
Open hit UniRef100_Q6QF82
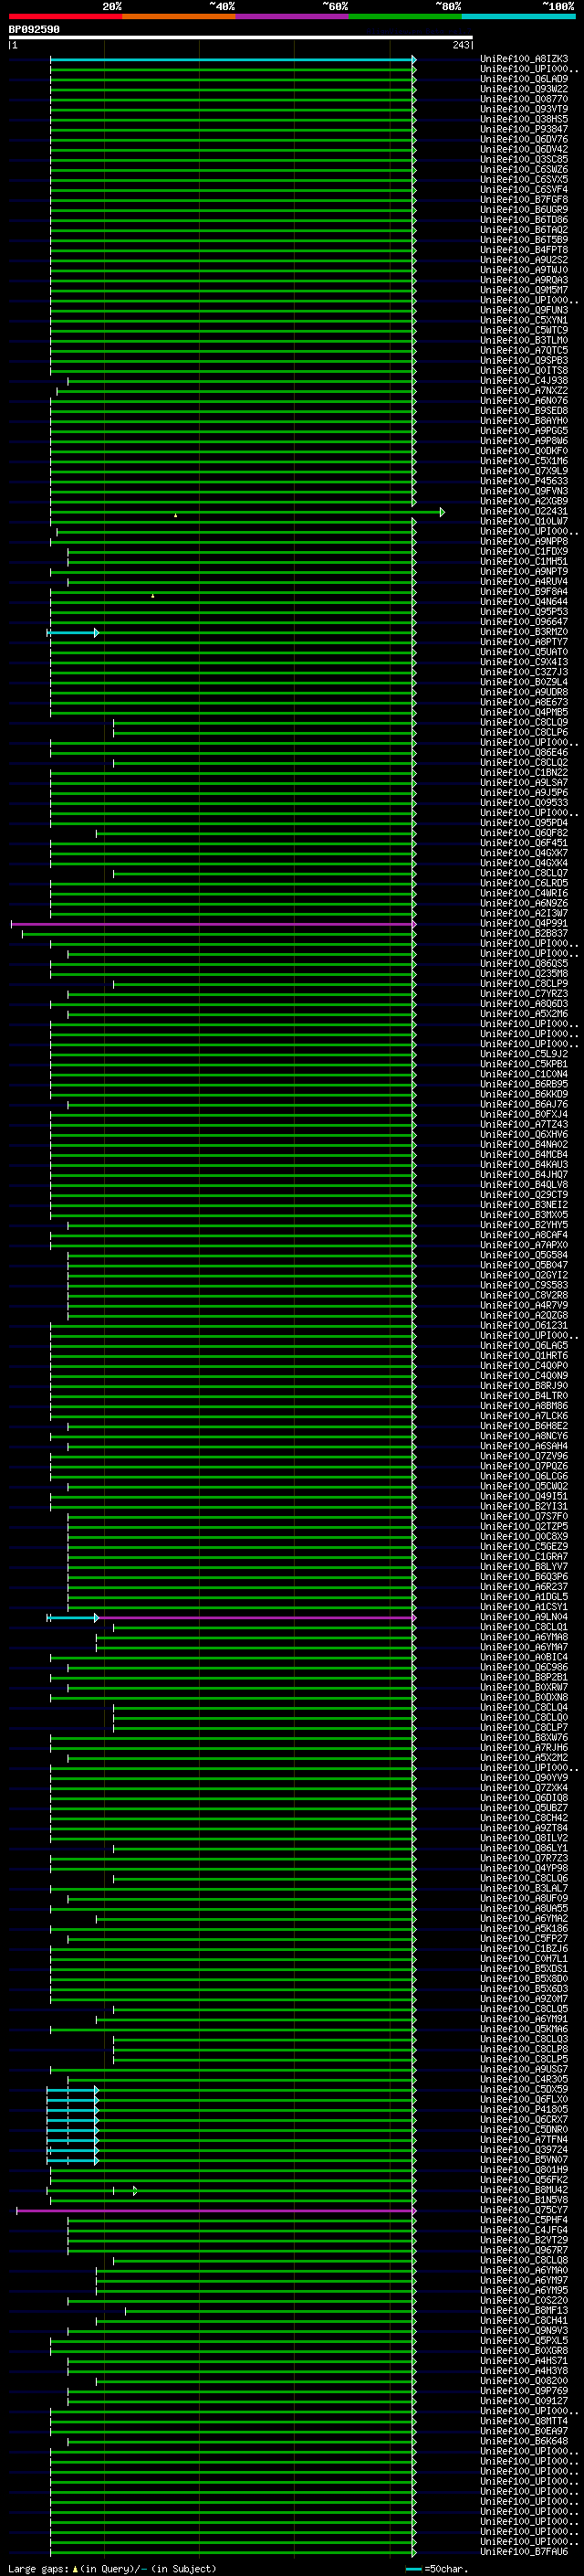[x=524, y=833]
